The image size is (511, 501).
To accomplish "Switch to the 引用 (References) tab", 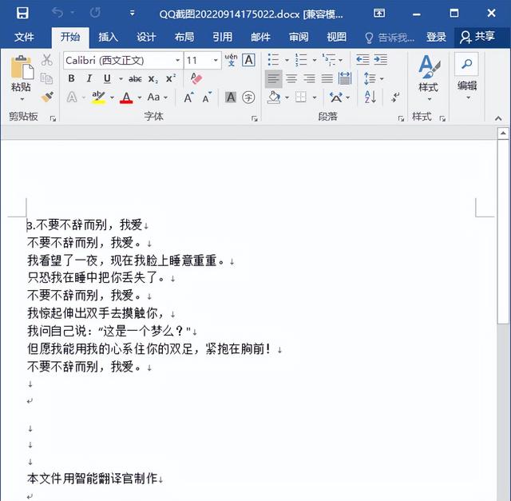I will coord(223,38).
